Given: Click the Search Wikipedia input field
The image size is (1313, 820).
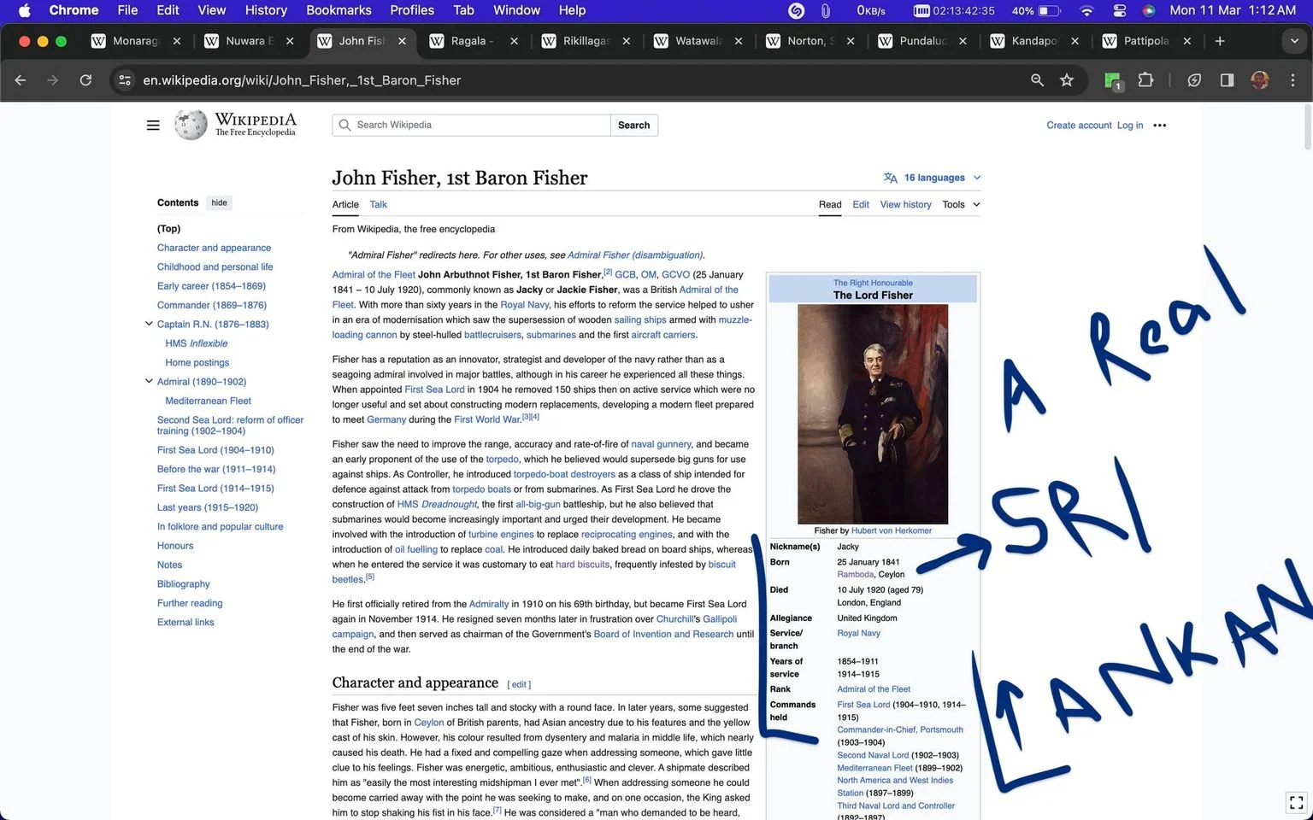Looking at the screenshot, I should coord(472,125).
